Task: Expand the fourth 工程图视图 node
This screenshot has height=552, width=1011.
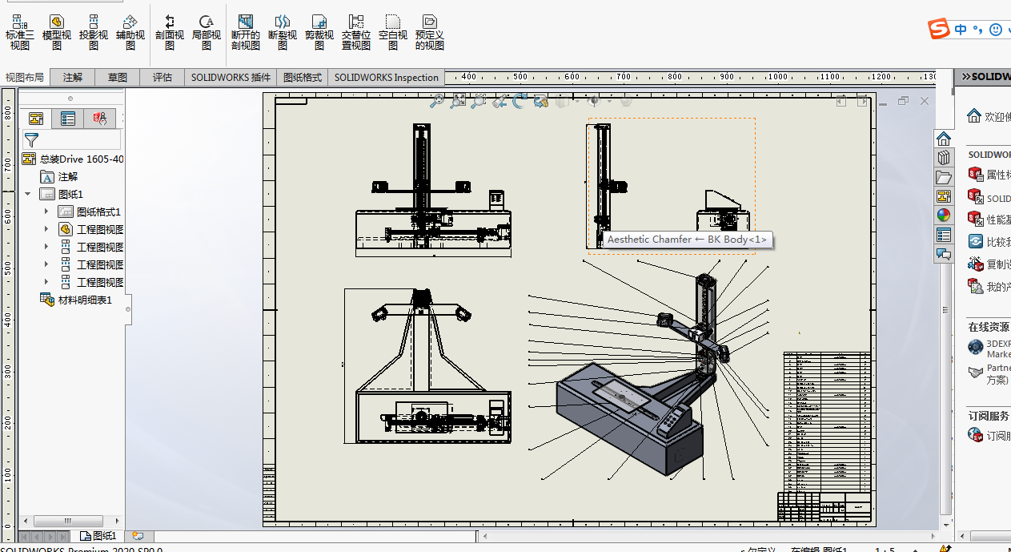Action: click(46, 282)
